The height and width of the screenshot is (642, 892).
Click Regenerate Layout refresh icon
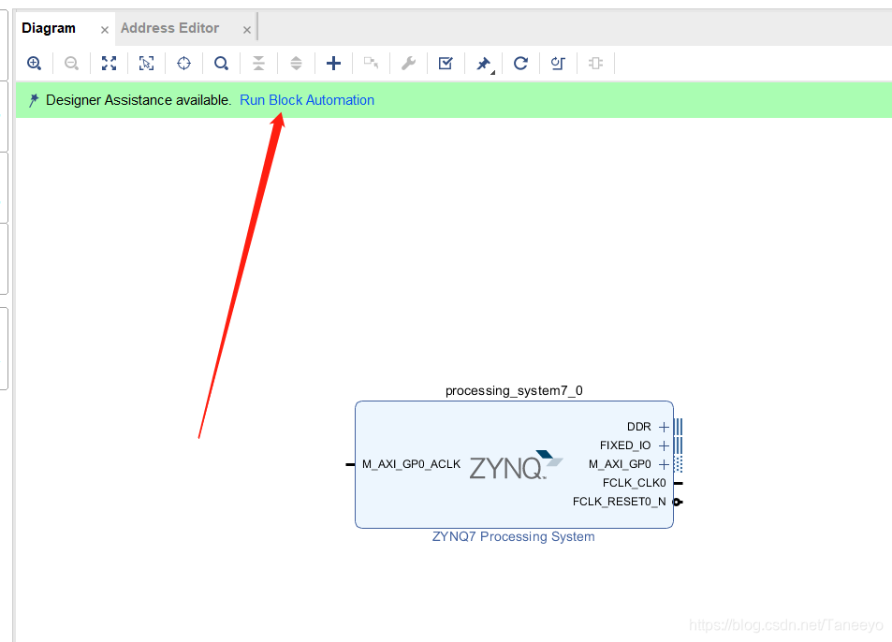(x=520, y=63)
